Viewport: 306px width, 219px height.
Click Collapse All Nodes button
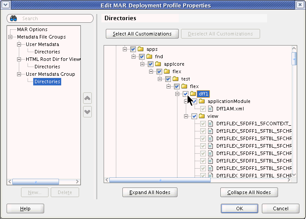click(x=249, y=192)
